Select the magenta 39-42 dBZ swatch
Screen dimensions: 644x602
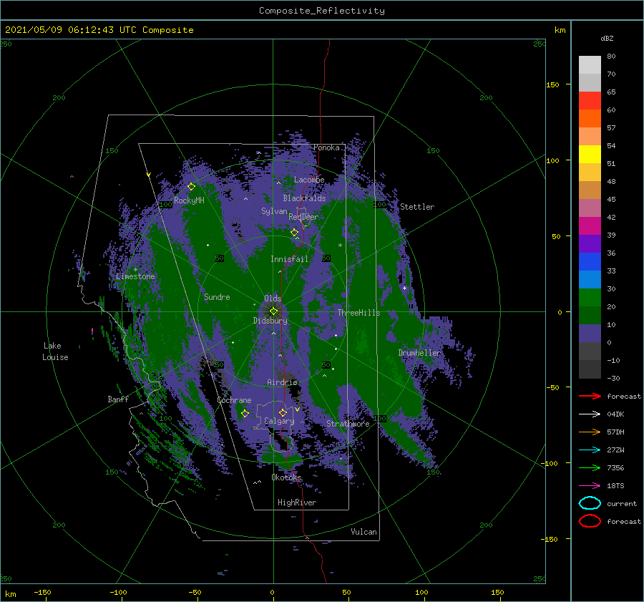pyautogui.click(x=590, y=225)
